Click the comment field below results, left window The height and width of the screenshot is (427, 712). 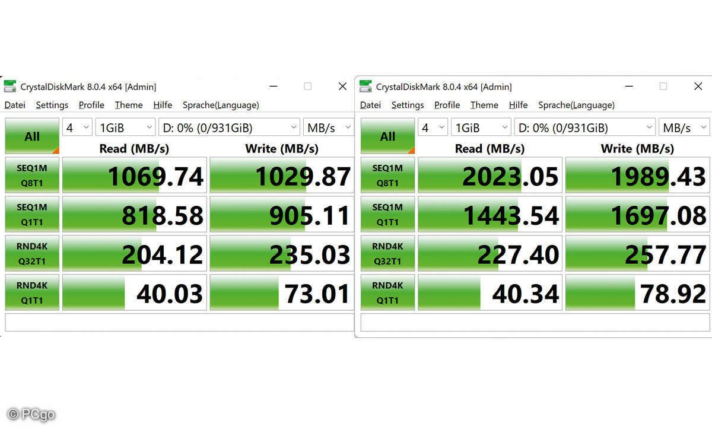pos(179,323)
